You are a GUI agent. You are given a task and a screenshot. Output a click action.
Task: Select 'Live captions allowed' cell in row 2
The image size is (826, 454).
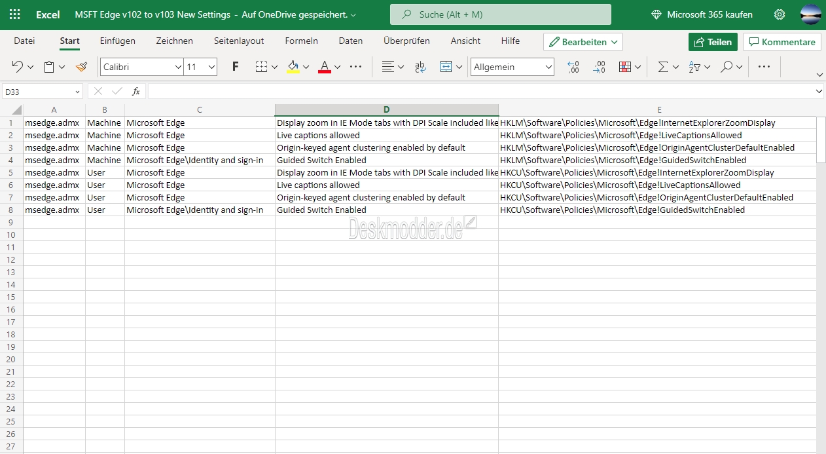click(x=386, y=136)
